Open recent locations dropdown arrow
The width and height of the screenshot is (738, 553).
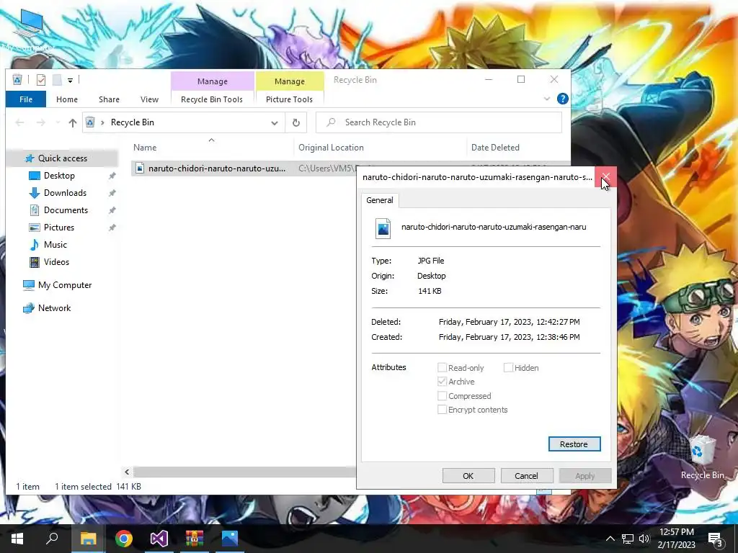click(x=58, y=122)
